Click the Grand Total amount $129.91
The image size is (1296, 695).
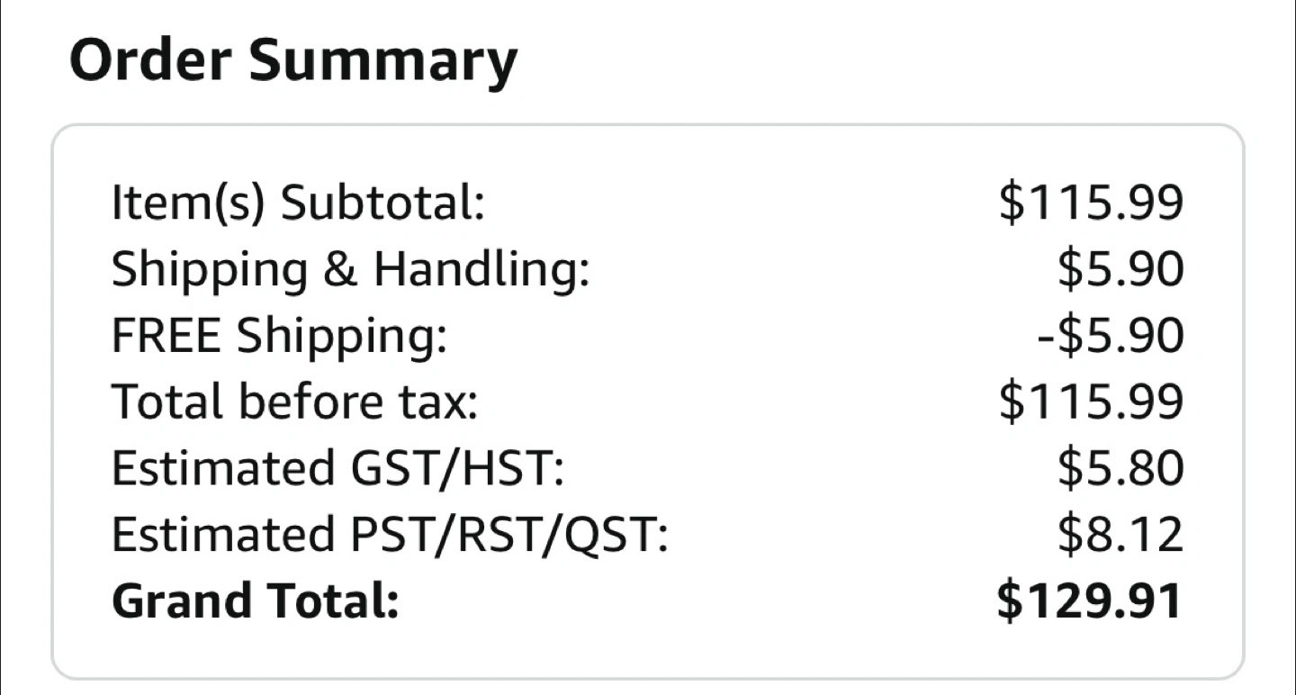click(x=1089, y=601)
